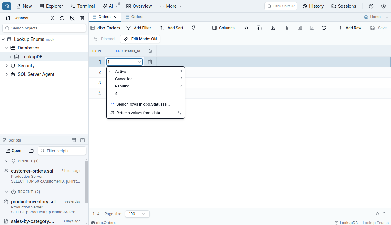This screenshot has height=225, width=391.
Task: Open the SQL code view icon
Action: click(x=246, y=28)
